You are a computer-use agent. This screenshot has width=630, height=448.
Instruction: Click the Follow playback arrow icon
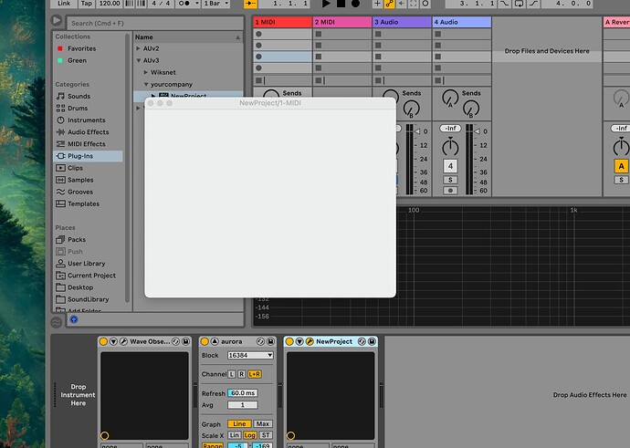250,4
